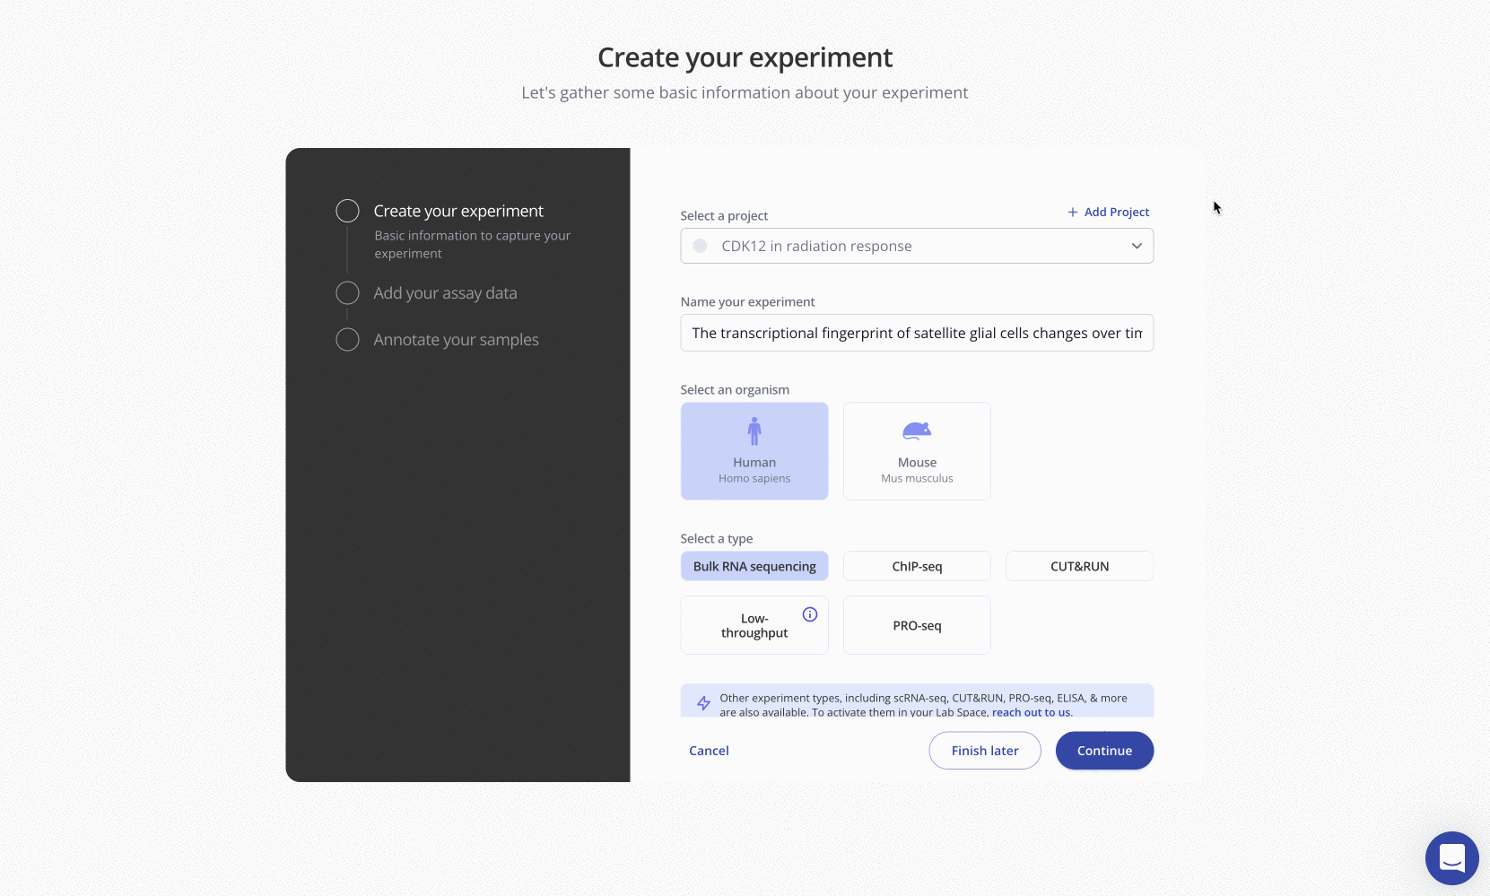Open the chat support widget
The height and width of the screenshot is (896, 1490).
click(x=1451, y=858)
